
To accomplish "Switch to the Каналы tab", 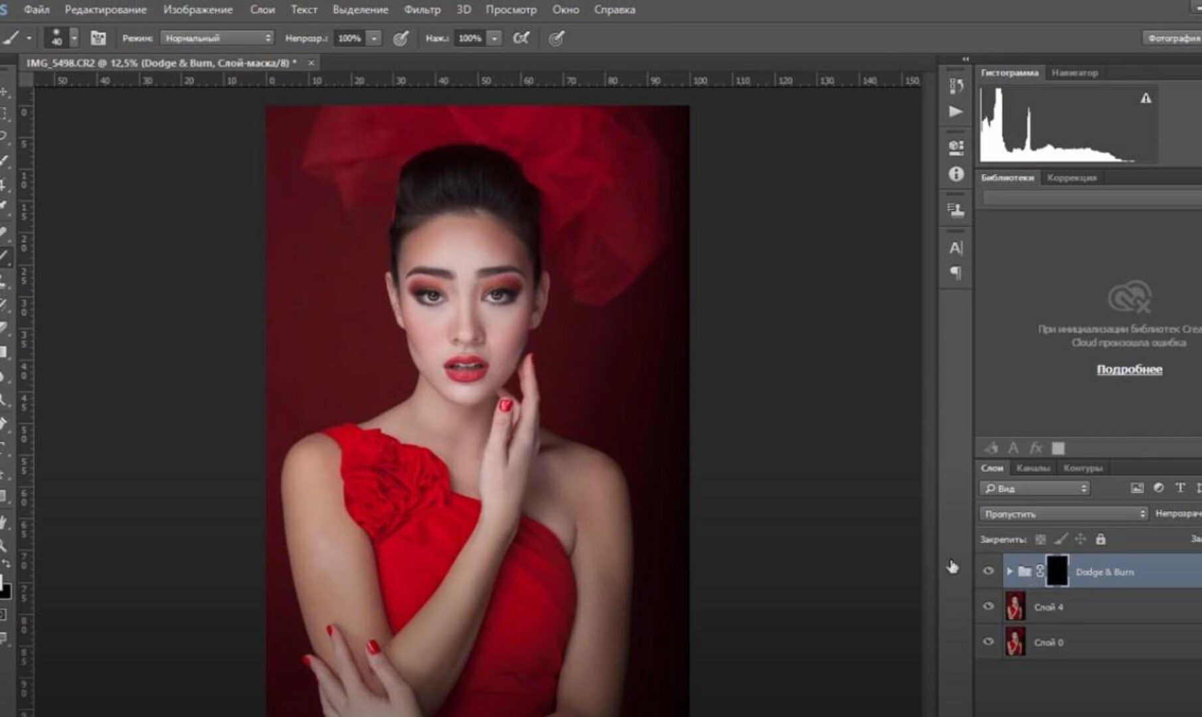I will coord(1033,468).
